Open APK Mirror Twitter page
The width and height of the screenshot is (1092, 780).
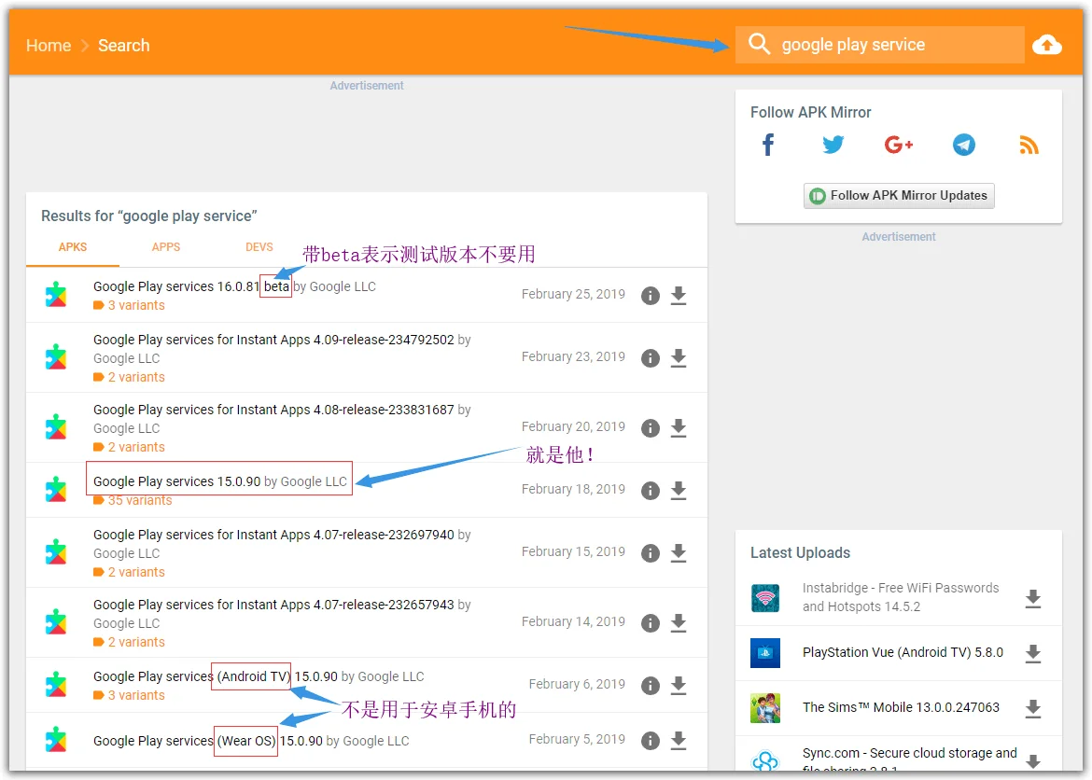[x=833, y=145]
